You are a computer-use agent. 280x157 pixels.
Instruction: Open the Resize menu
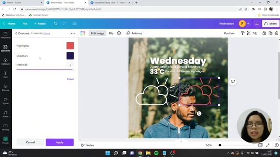40,24
